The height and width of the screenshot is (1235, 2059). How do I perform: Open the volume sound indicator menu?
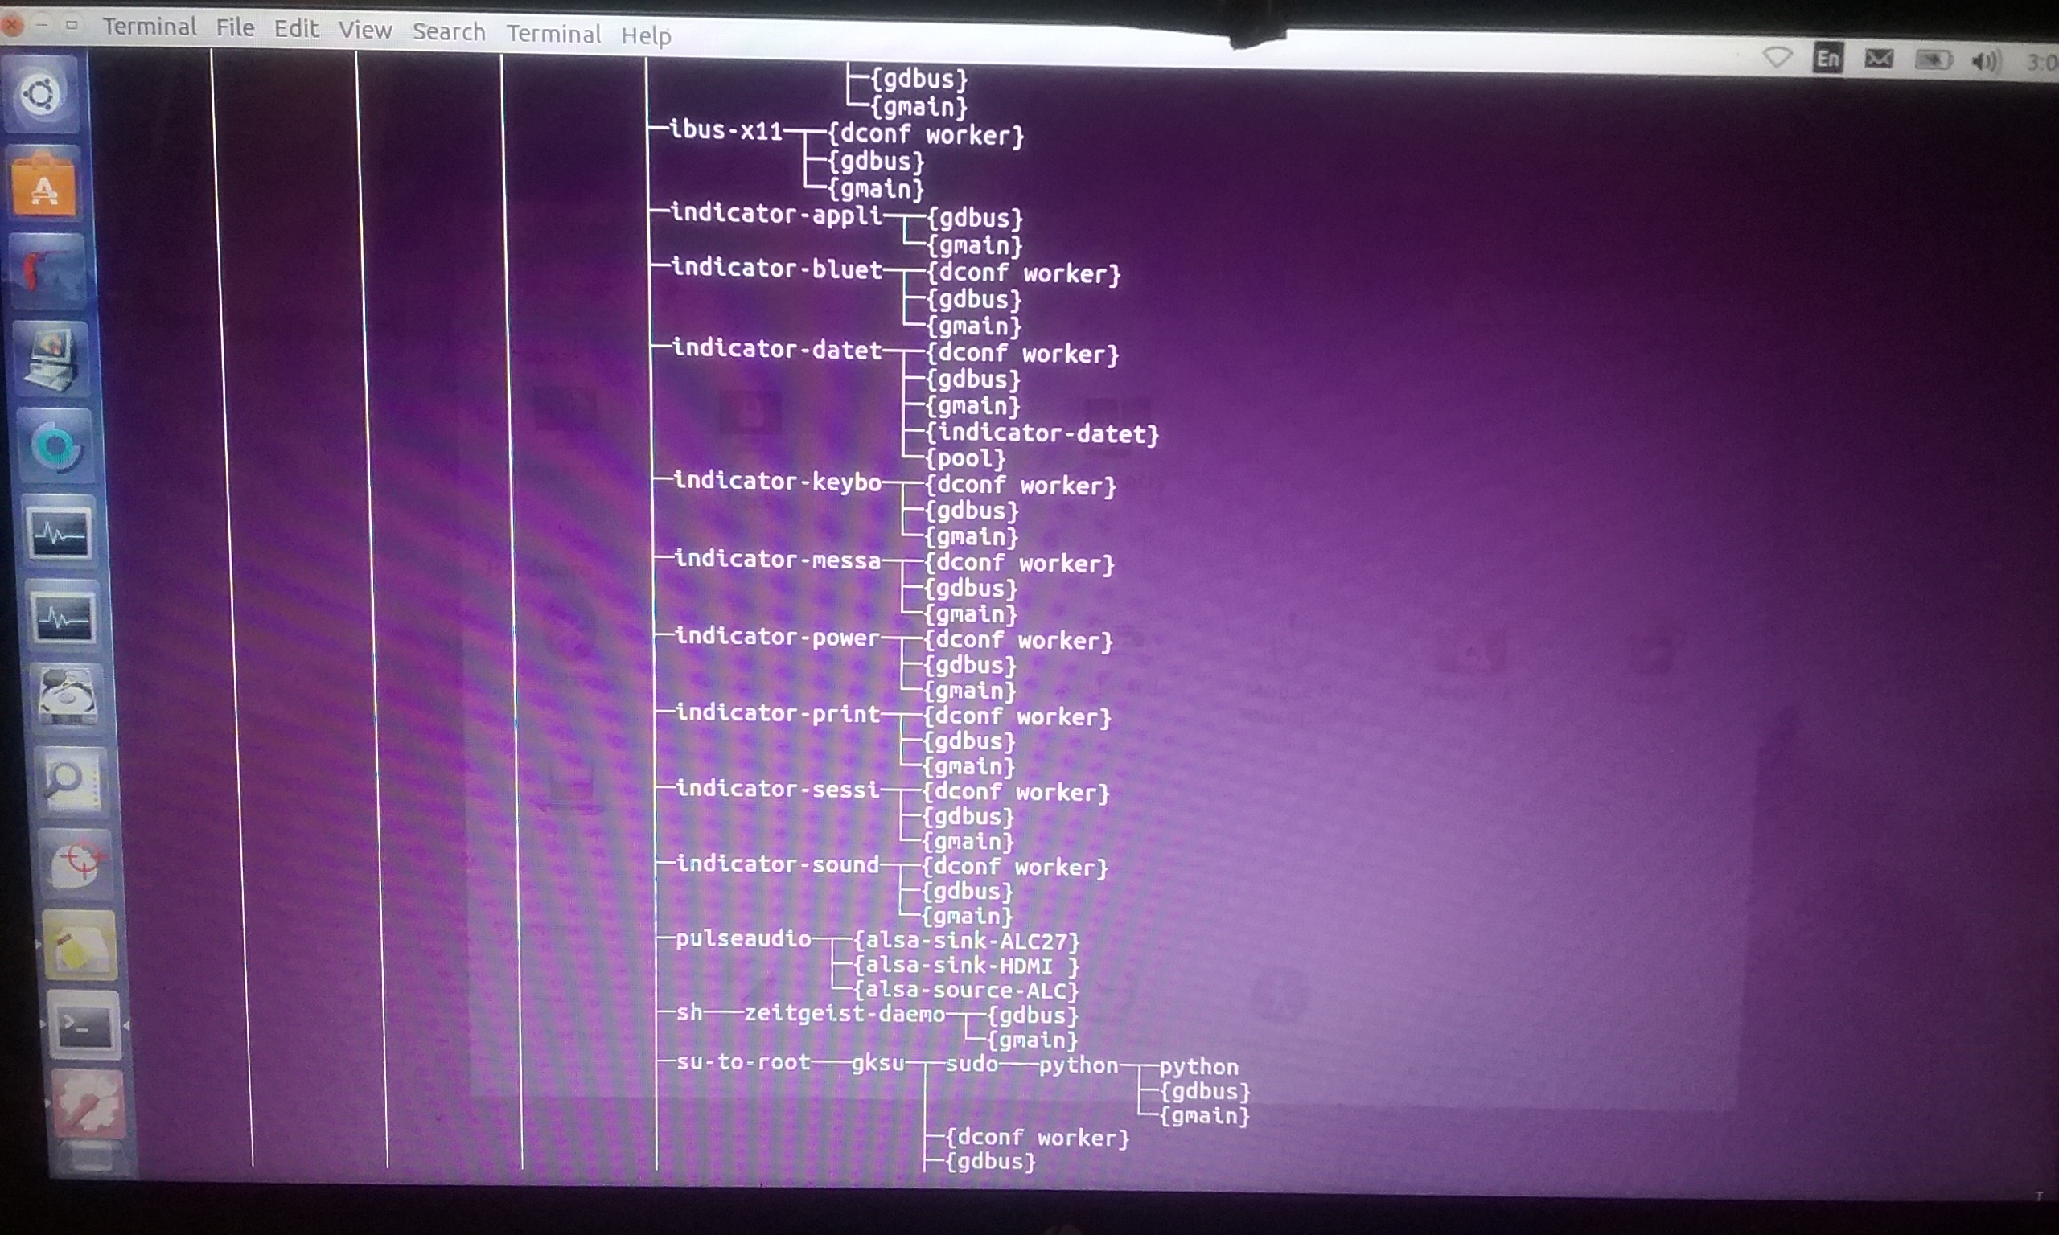click(x=1984, y=62)
